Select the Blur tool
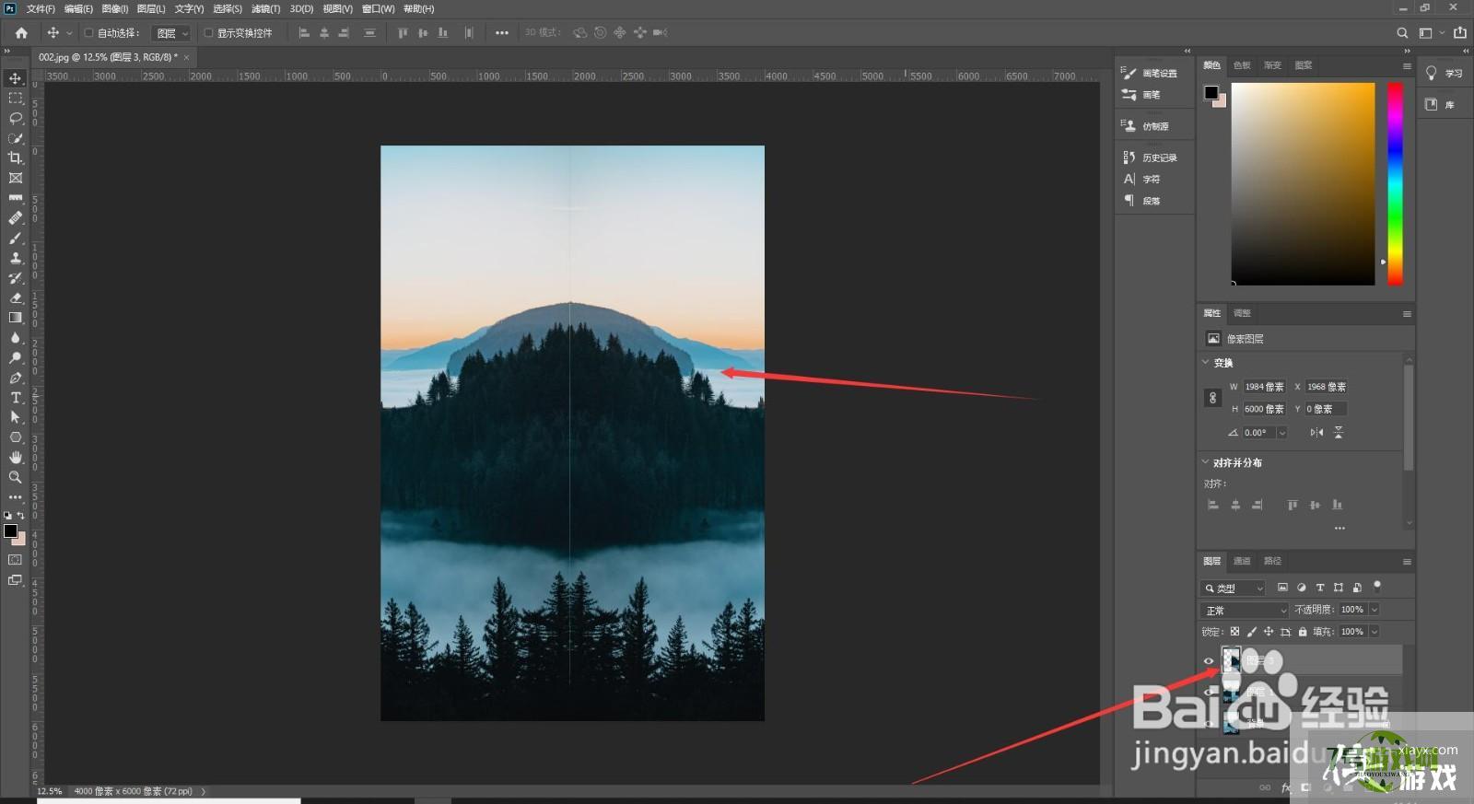Screen dimensions: 1474x804 (x=16, y=338)
